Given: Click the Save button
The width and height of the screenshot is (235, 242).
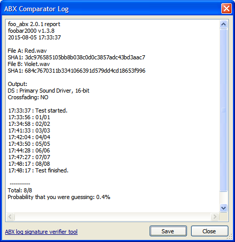Looking at the screenshot, I should click(168, 231).
